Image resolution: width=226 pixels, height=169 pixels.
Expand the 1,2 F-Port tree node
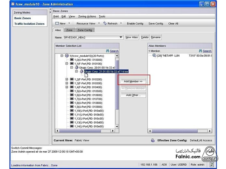[x=67, y=79]
